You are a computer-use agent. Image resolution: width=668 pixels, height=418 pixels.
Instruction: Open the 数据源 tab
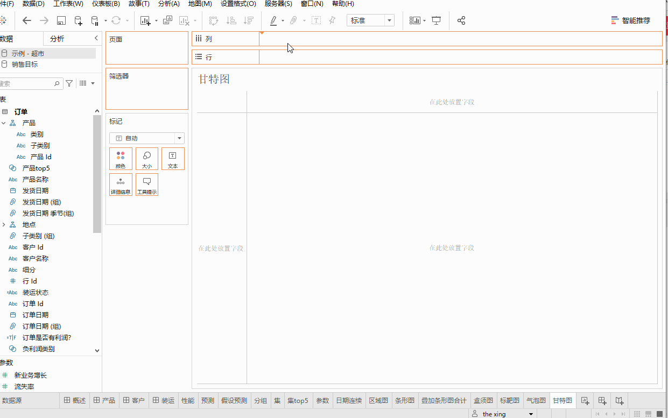(12, 400)
